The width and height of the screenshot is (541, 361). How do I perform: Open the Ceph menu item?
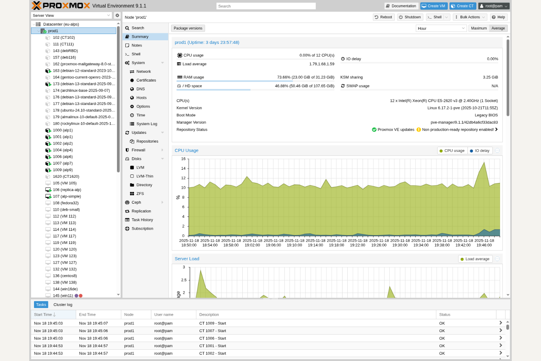(x=145, y=202)
